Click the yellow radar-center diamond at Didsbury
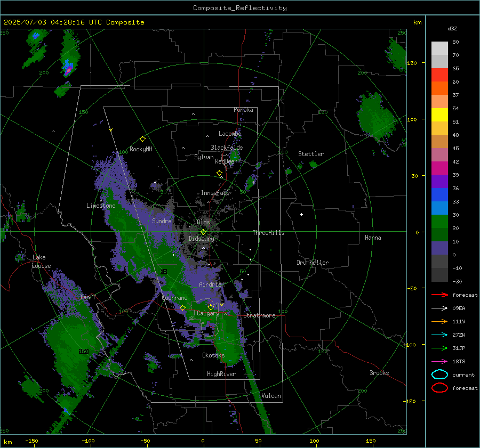The width and height of the screenshot is (480, 448). 203,232
